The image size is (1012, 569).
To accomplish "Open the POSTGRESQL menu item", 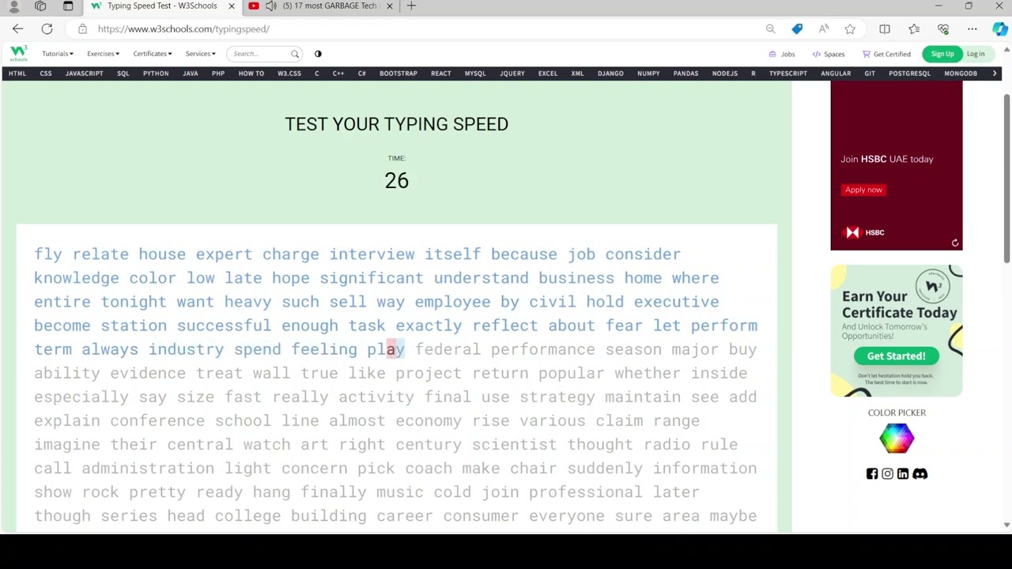I will [909, 73].
